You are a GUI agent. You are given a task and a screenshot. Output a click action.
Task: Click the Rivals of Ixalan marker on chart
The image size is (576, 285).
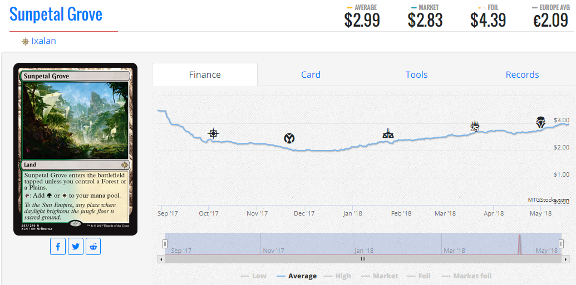pos(387,133)
